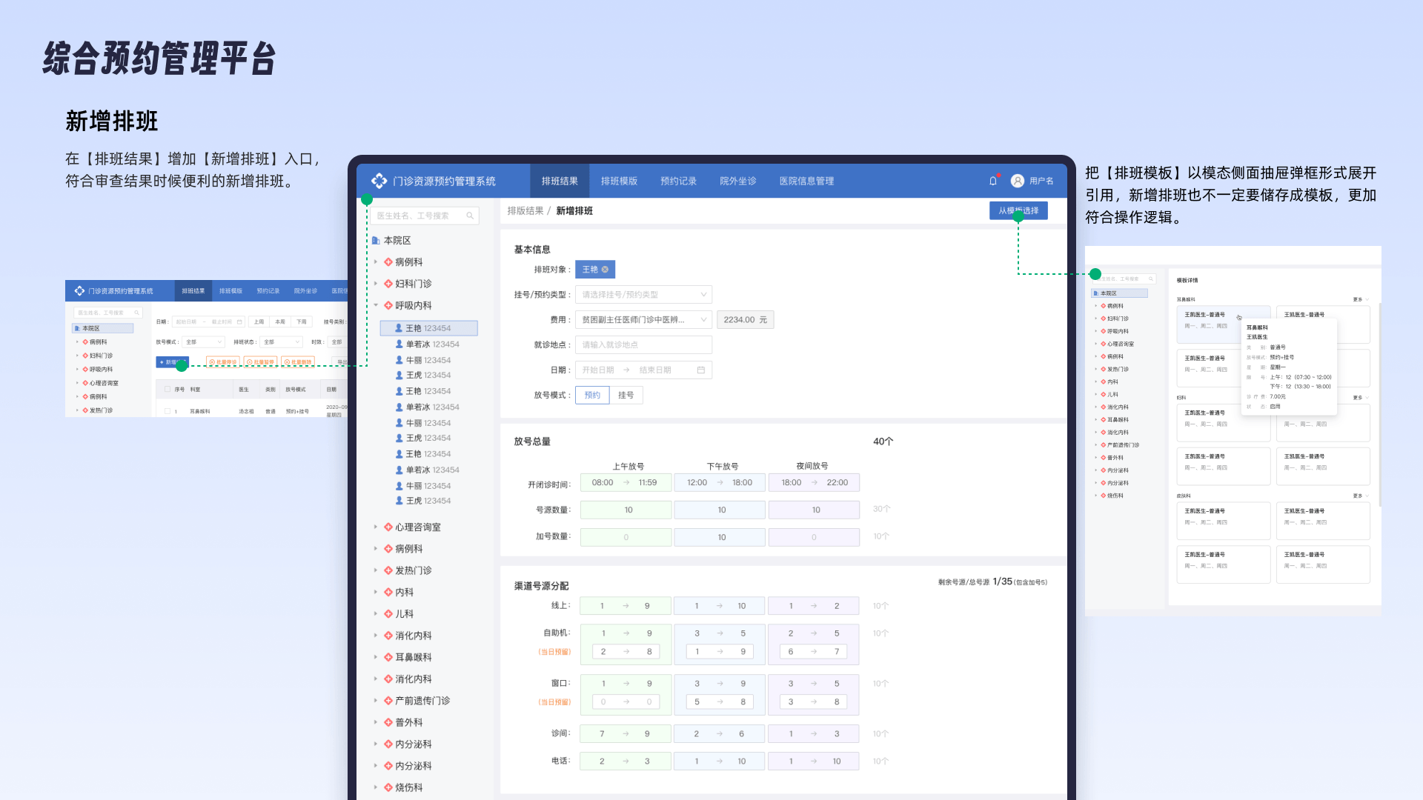
Task: Collapse the 呼吸内科 department tree node
Action: (376, 305)
